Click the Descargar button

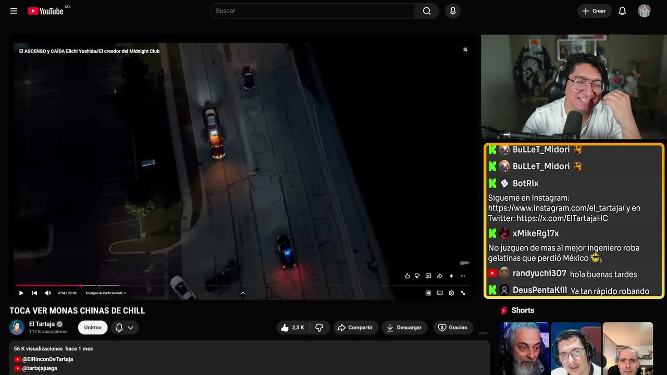(404, 328)
